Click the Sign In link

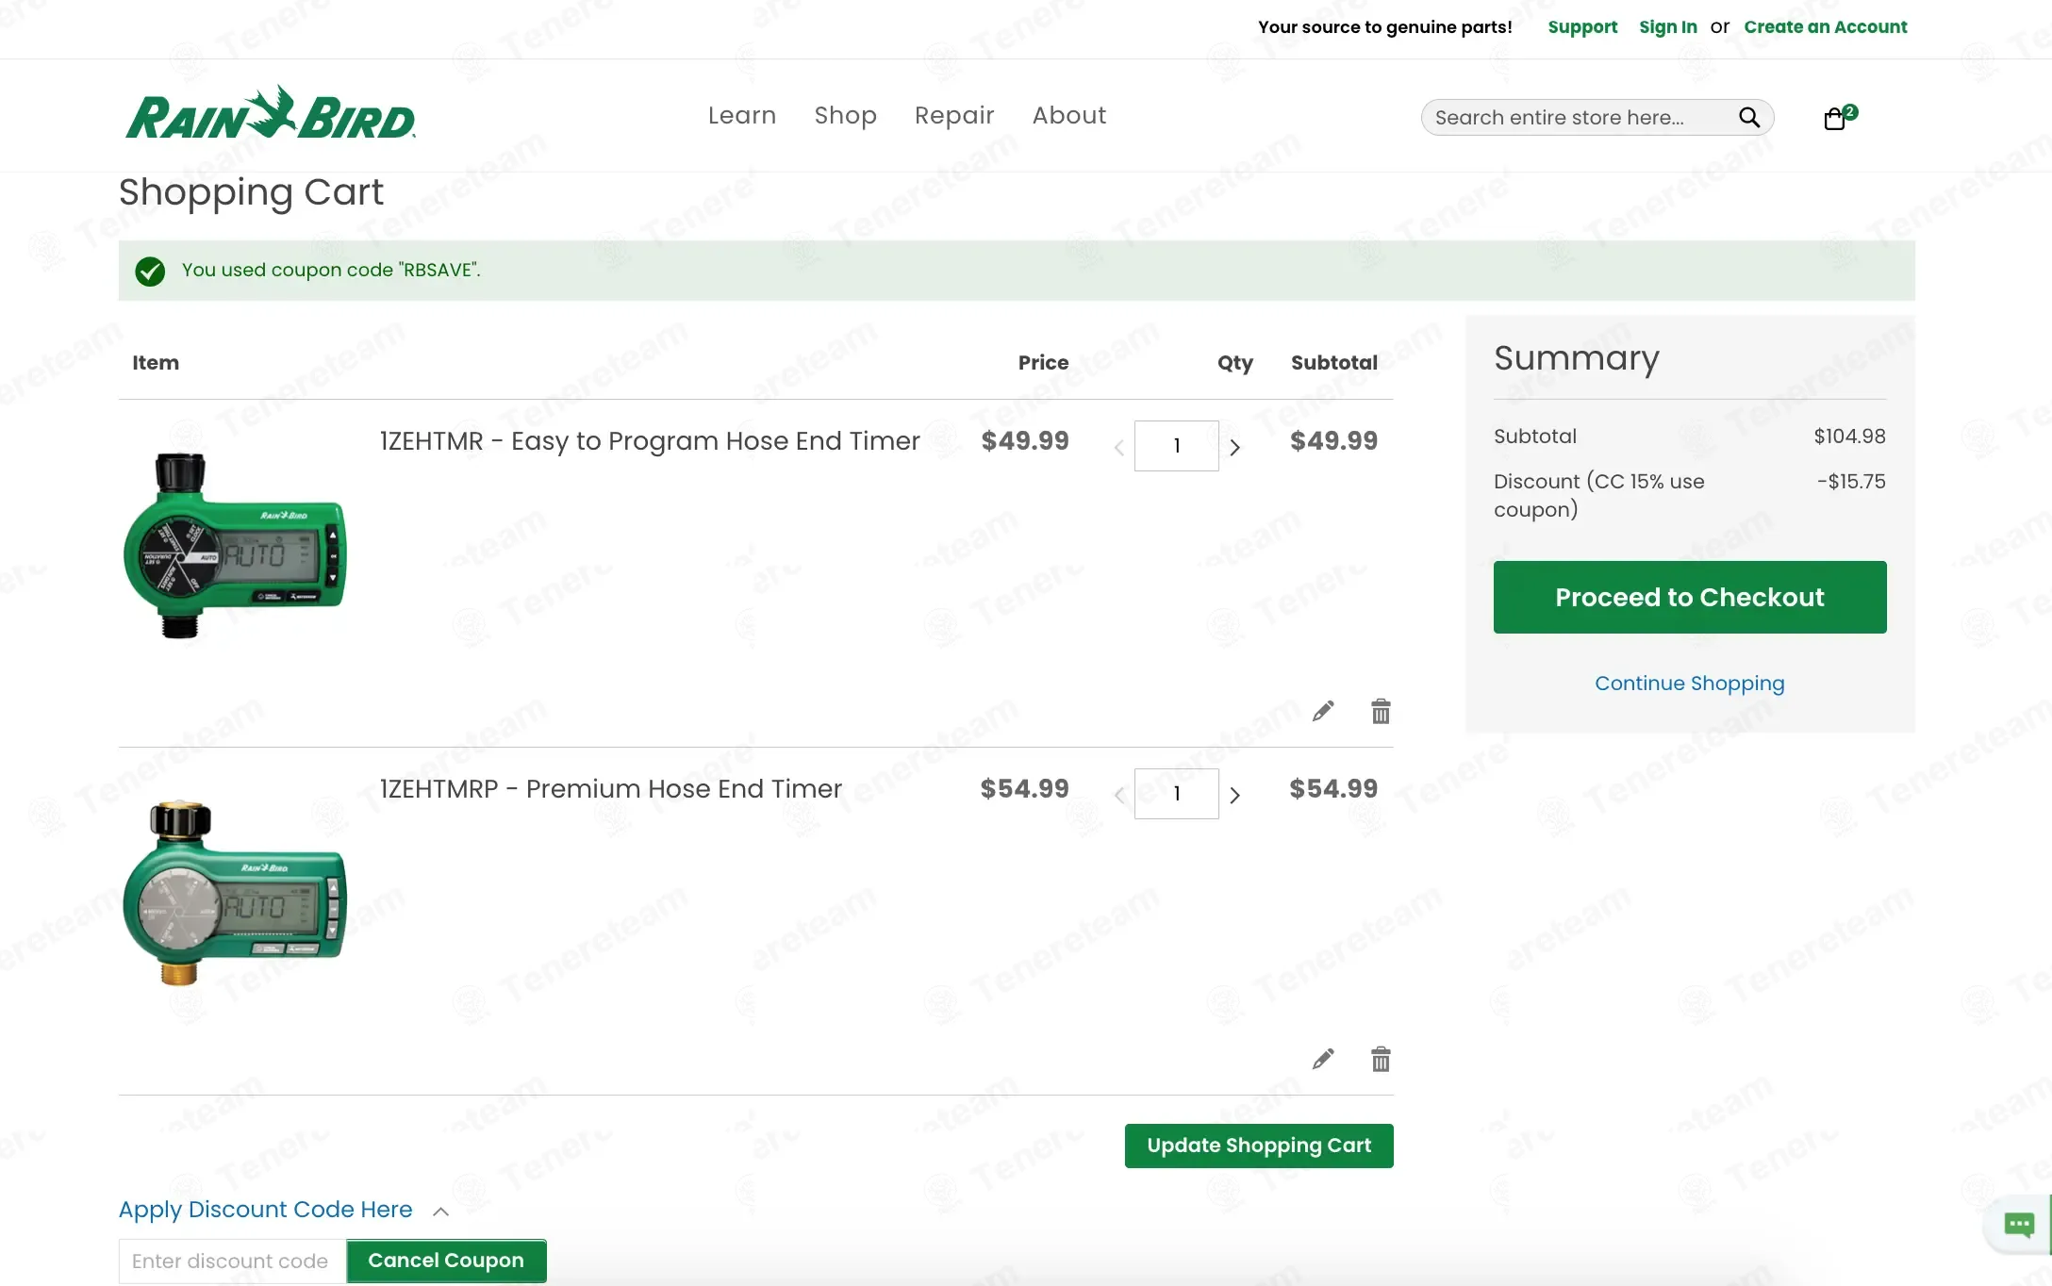click(x=1667, y=26)
